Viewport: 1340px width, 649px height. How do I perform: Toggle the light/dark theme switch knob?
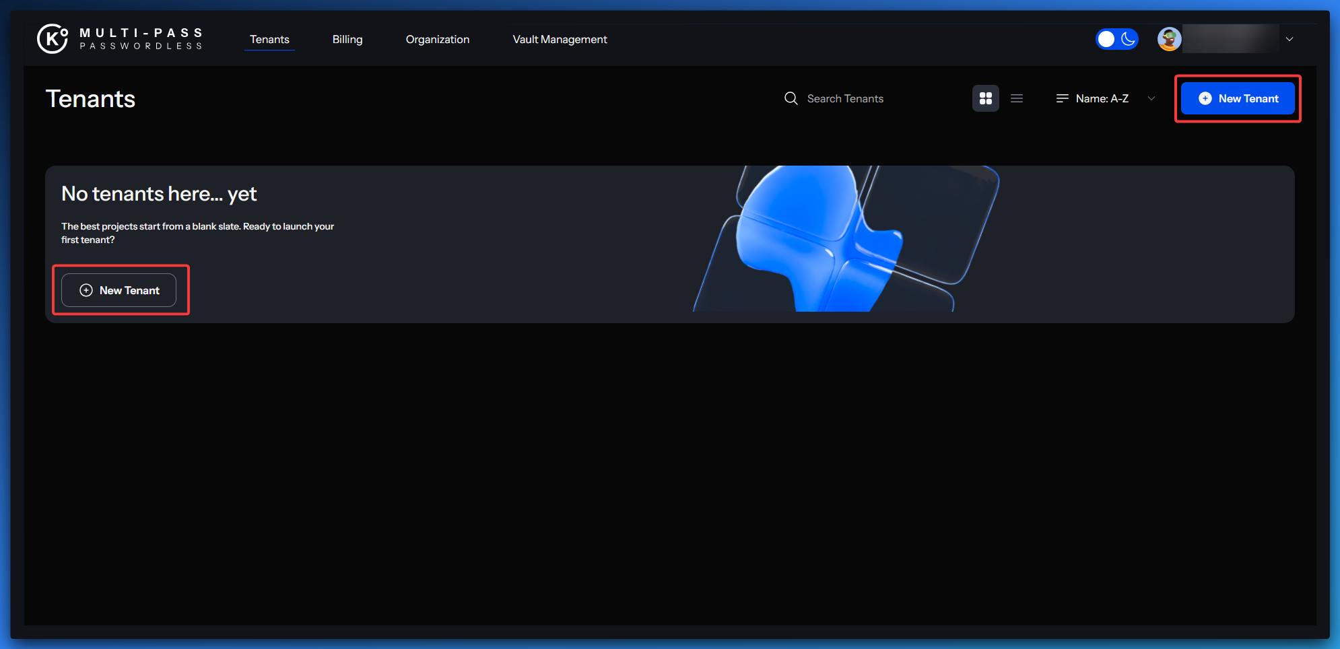pyautogui.click(x=1106, y=39)
